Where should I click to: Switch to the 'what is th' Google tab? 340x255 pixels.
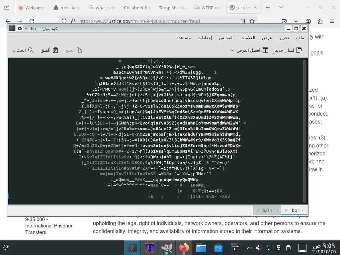point(103,8)
